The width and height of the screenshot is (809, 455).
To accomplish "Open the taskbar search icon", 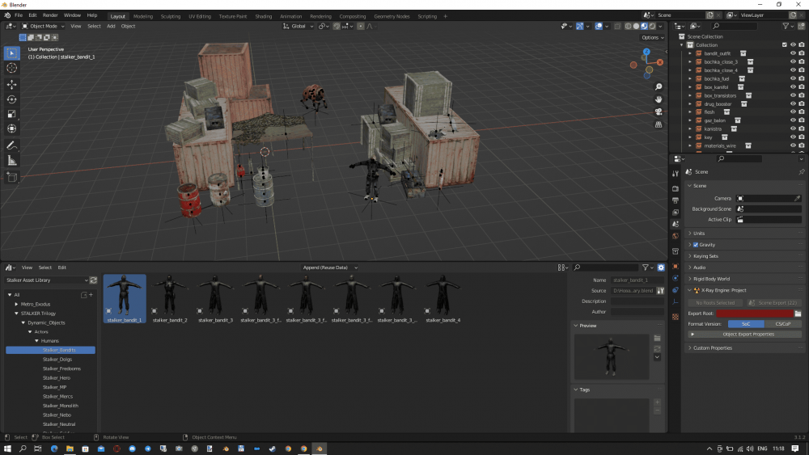I will pos(23,449).
